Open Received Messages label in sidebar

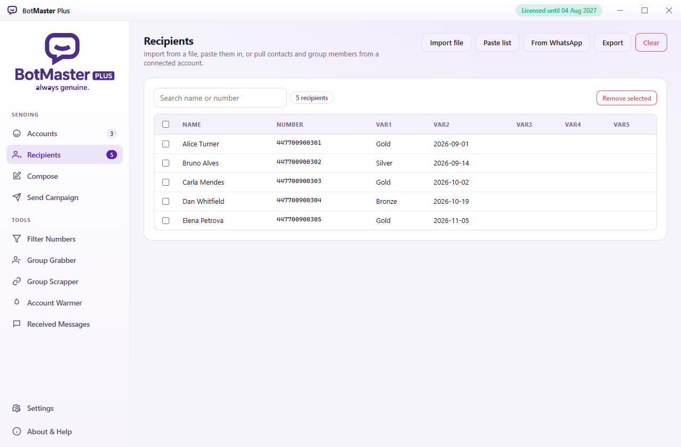tap(59, 324)
